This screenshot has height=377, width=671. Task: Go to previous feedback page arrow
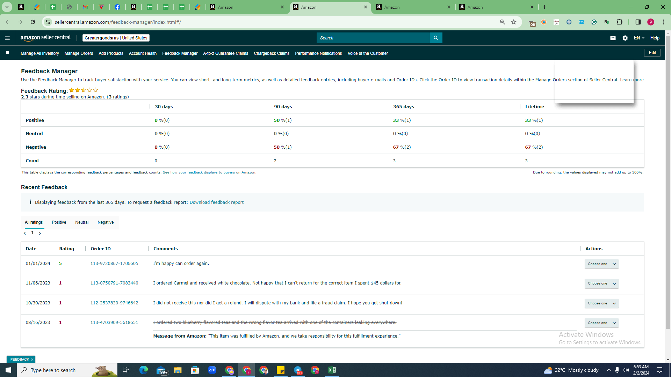coord(25,233)
